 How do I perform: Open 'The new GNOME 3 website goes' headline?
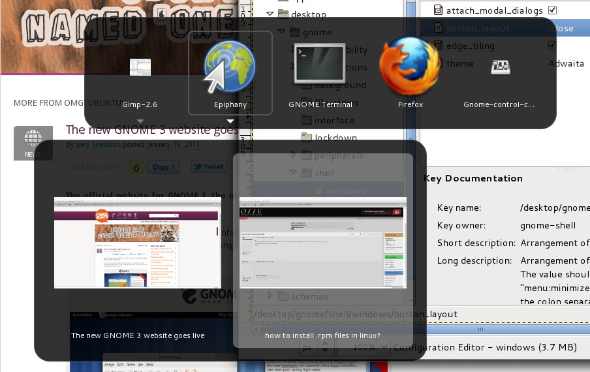152,130
